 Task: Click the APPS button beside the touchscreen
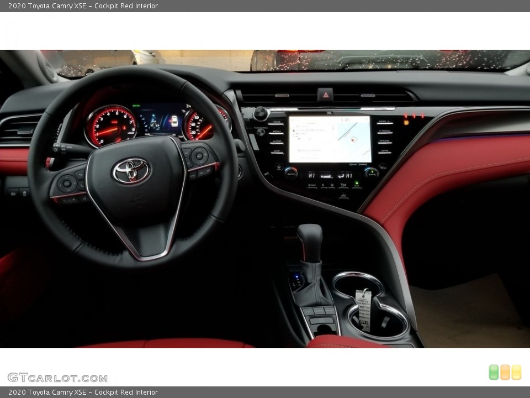click(384, 152)
